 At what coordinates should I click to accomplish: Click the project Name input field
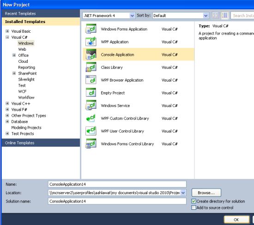pyautogui.click(x=117, y=184)
